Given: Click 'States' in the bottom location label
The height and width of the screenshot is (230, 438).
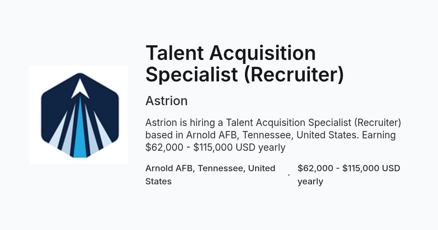Looking at the screenshot, I should click(x=158, y=181).
